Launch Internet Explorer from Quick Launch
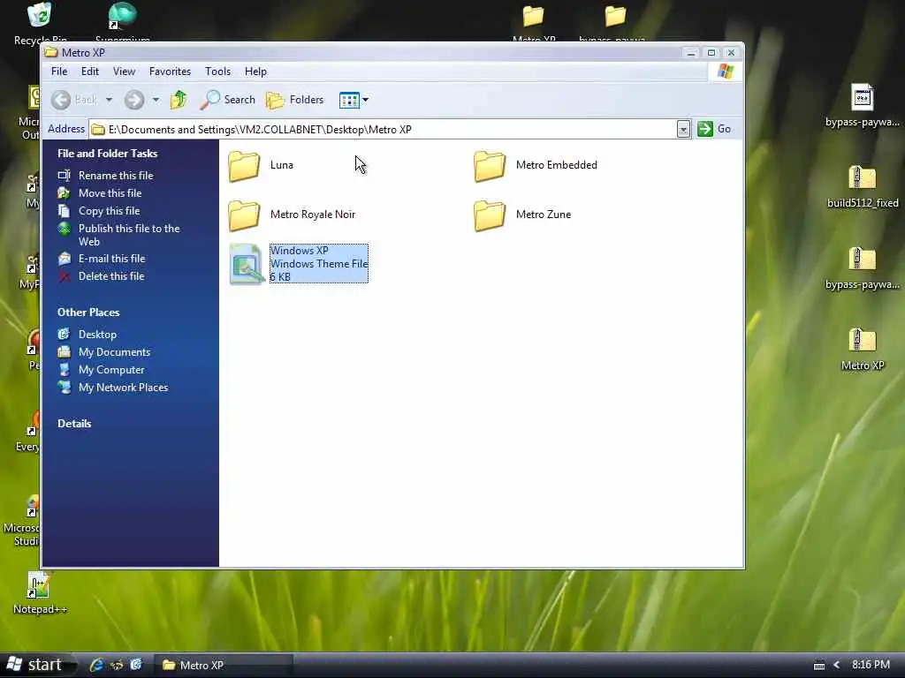The image size is (905, 678). [x=96, y=665]
